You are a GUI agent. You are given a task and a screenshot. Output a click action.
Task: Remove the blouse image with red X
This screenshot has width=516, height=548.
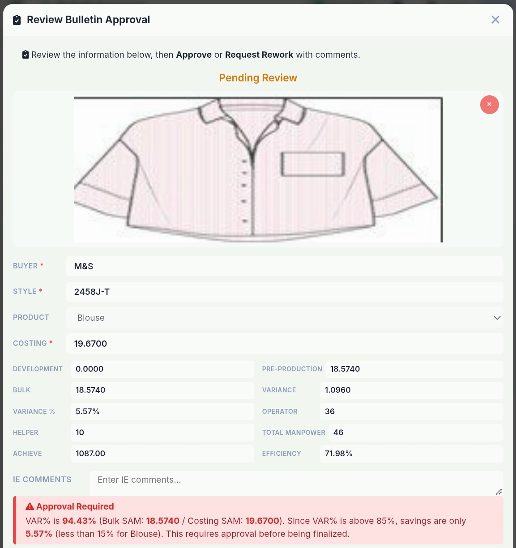click(x=489, y=105)
